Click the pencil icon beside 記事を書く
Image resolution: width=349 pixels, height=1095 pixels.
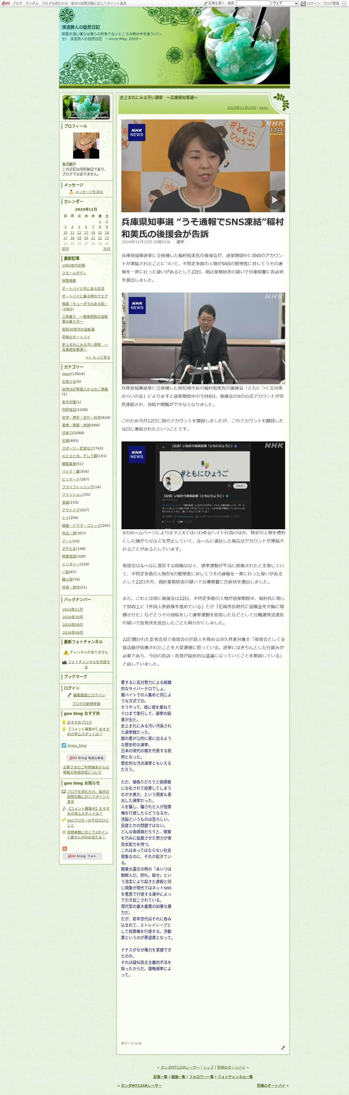click(x=205, y=3)
